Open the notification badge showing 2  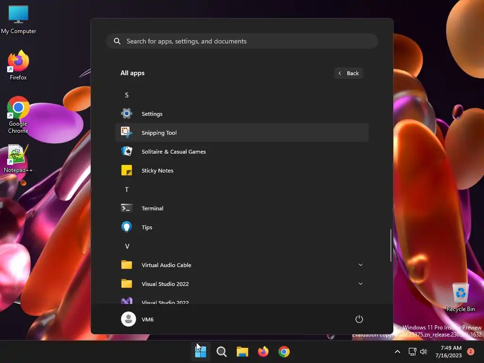point(470,352)
